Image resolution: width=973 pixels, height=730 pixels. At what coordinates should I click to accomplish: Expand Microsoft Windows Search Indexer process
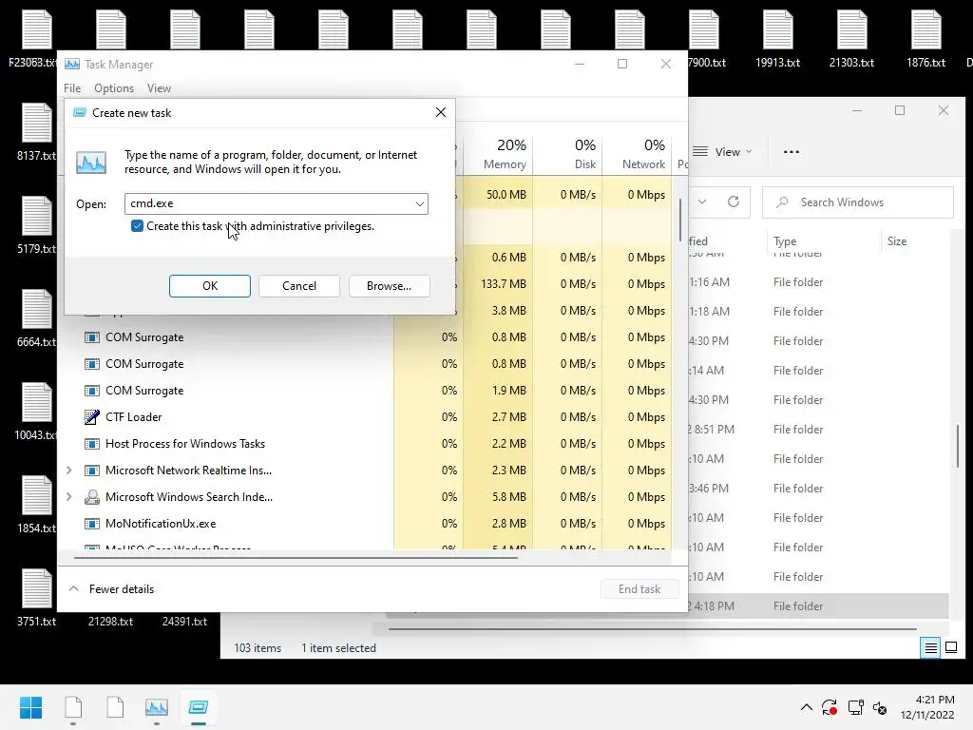pyautogui.click(x=68, y=496)
